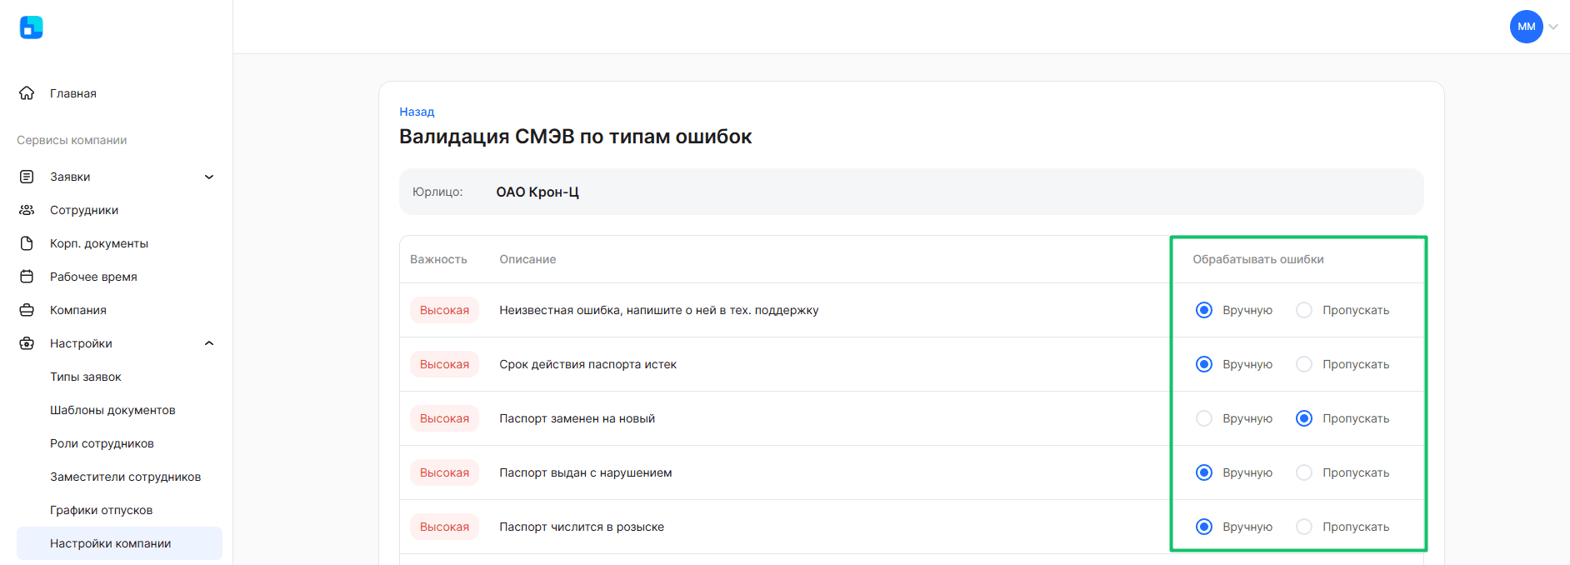Image resolution: width=1570 pixels, height=565 pixels.
Task: Select Пропускать for Паспорт числится в розыске
Action: tap(1304, 527)
